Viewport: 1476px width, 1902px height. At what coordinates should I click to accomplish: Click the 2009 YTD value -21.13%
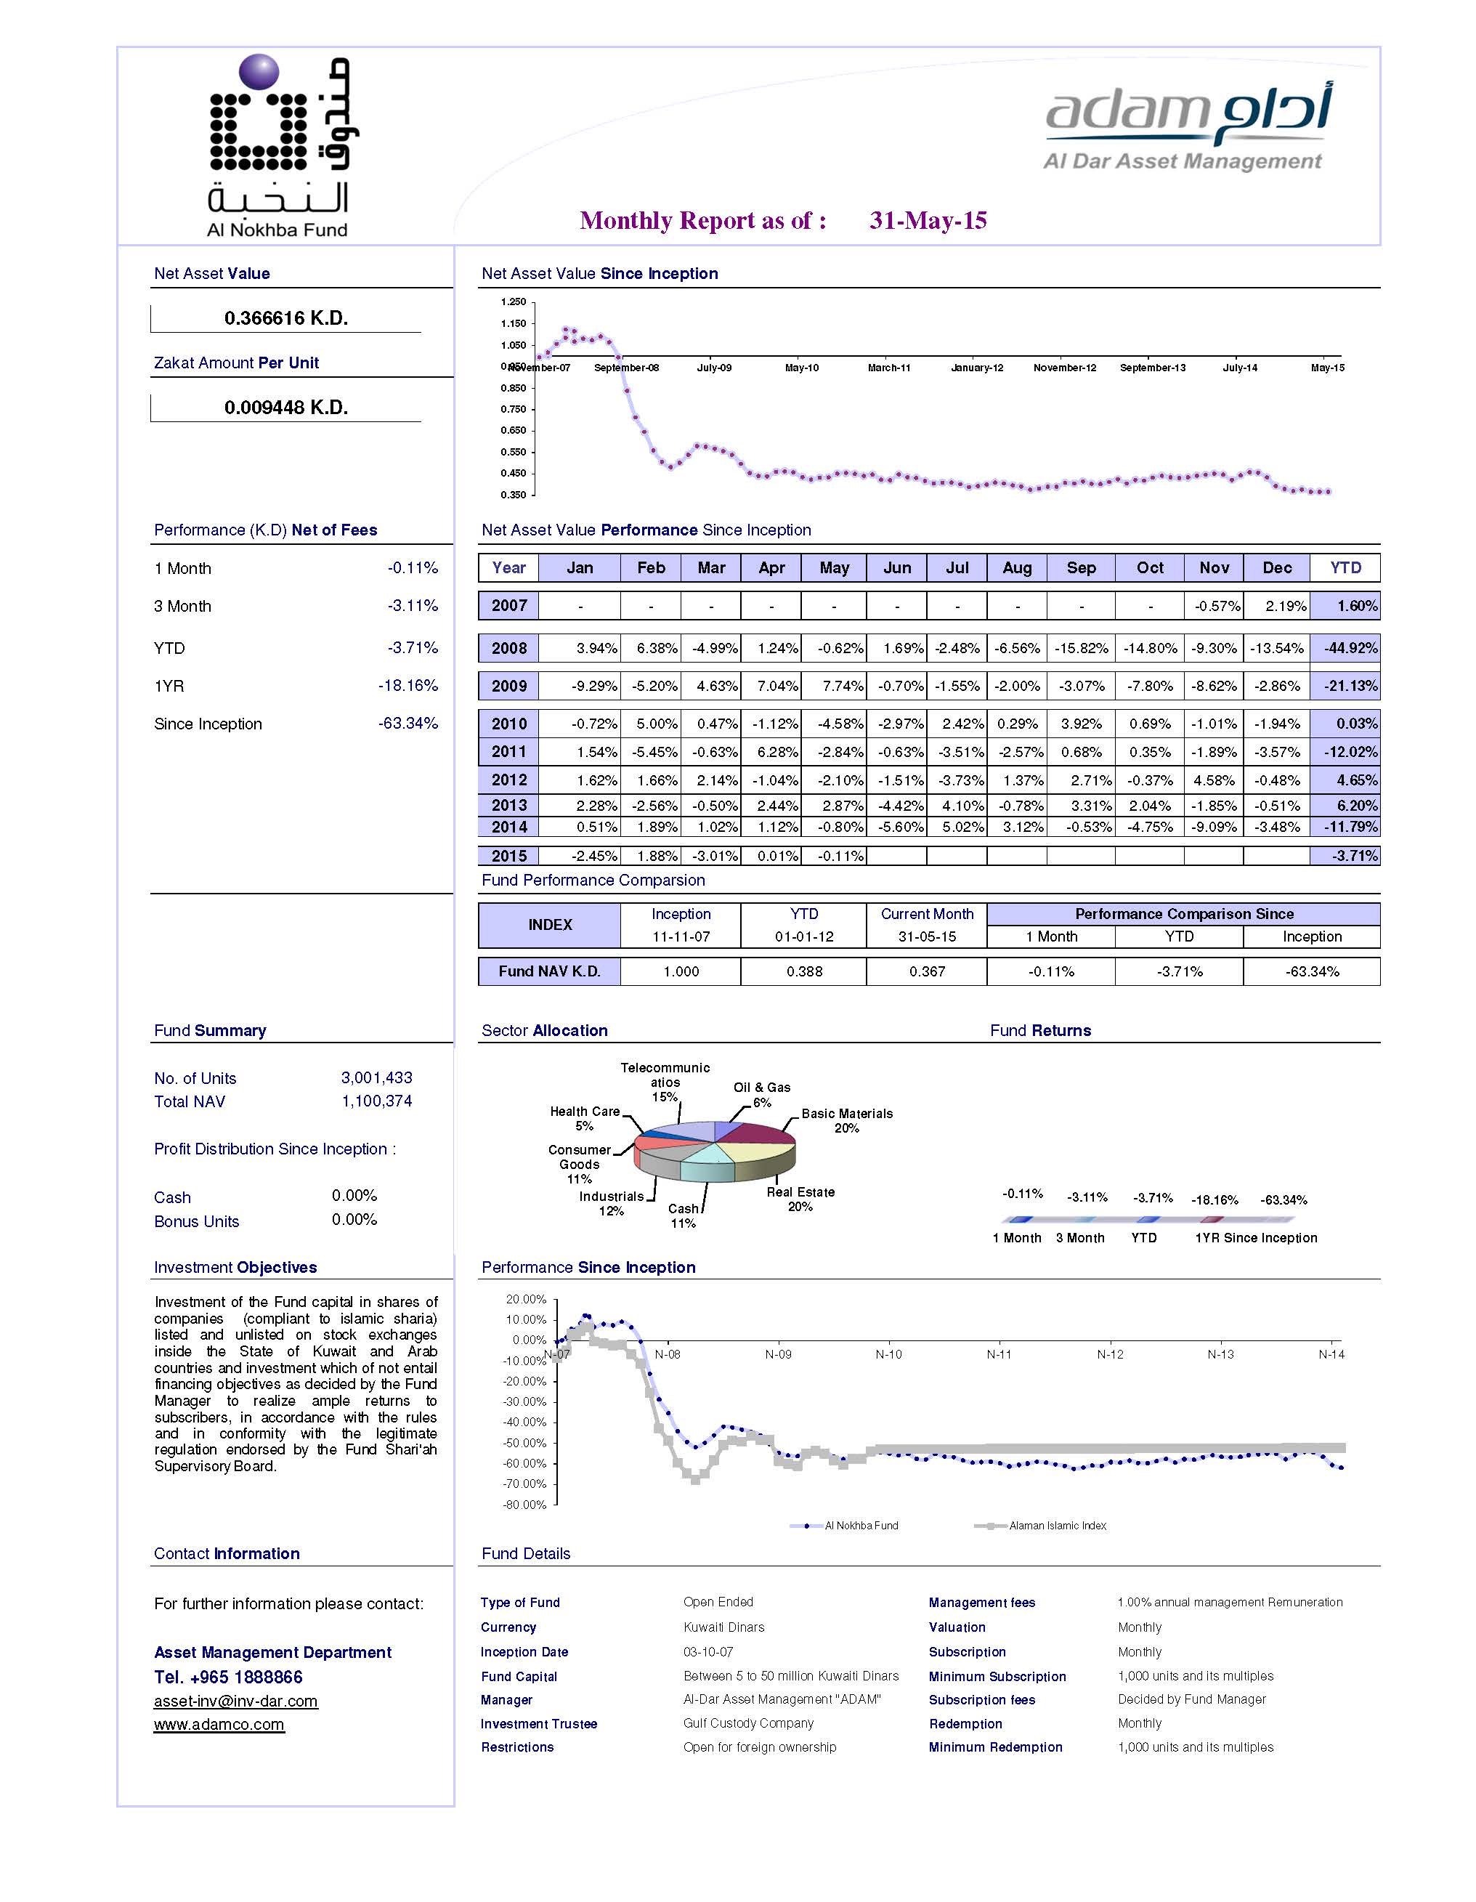(1345, 685)
